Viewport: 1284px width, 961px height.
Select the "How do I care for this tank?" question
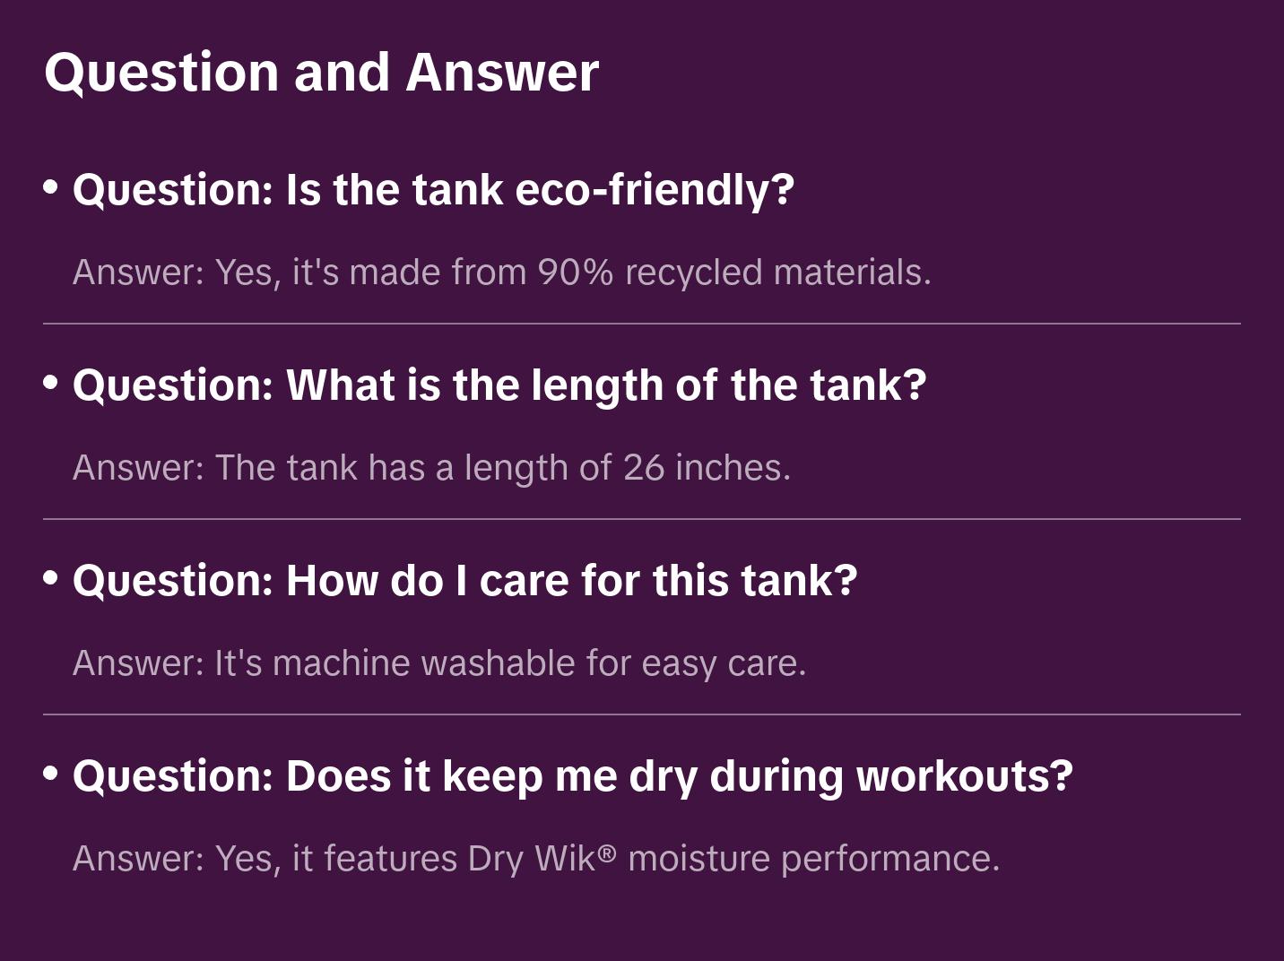pyautogui.click(x=464, y=581)
